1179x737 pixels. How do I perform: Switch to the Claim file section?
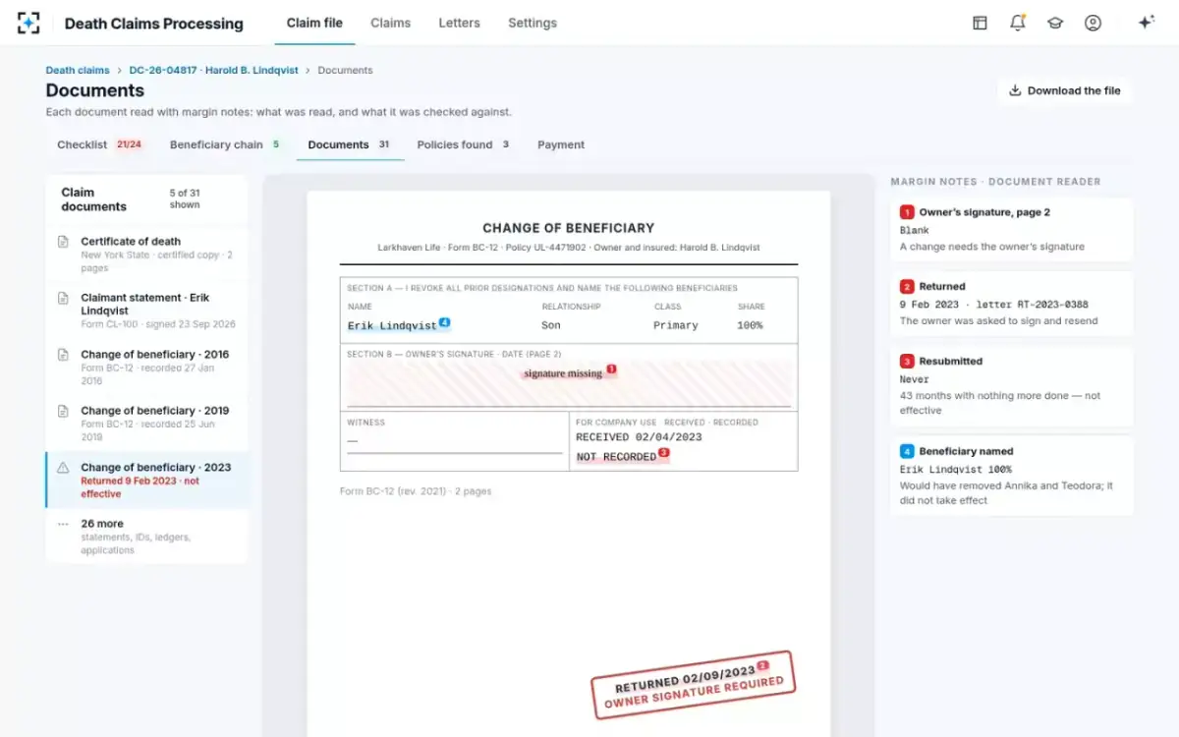(x=314, y=23)
